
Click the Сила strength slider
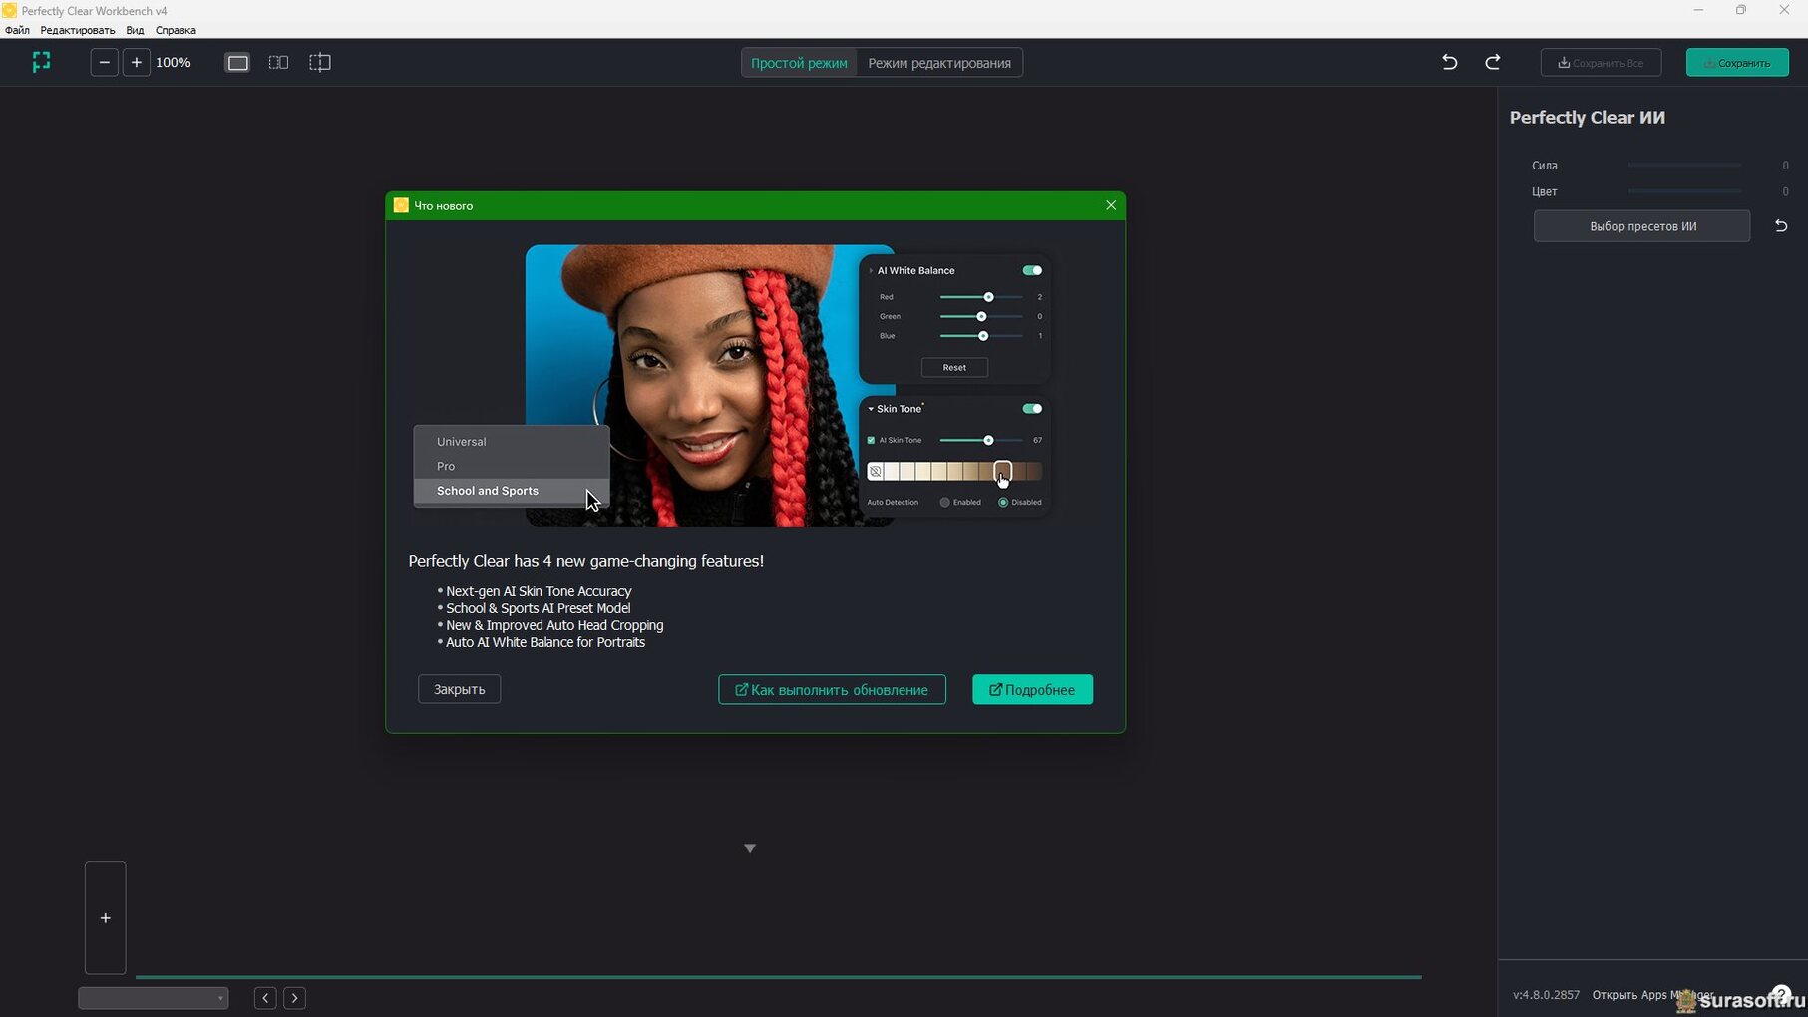(x=1684, y=165)
